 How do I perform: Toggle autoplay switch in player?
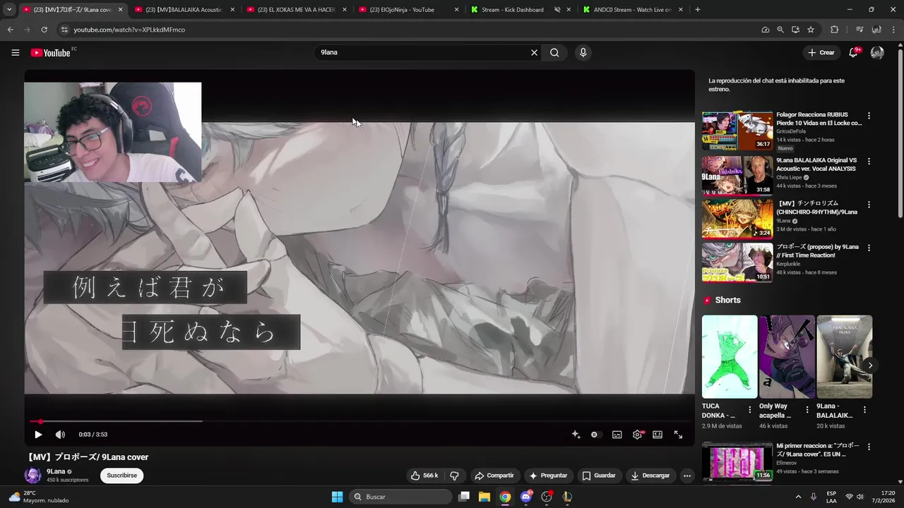[x=595, y=435]
